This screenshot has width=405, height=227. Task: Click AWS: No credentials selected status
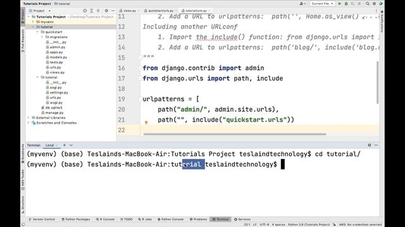pyautogui.click(x=360, y=224)
